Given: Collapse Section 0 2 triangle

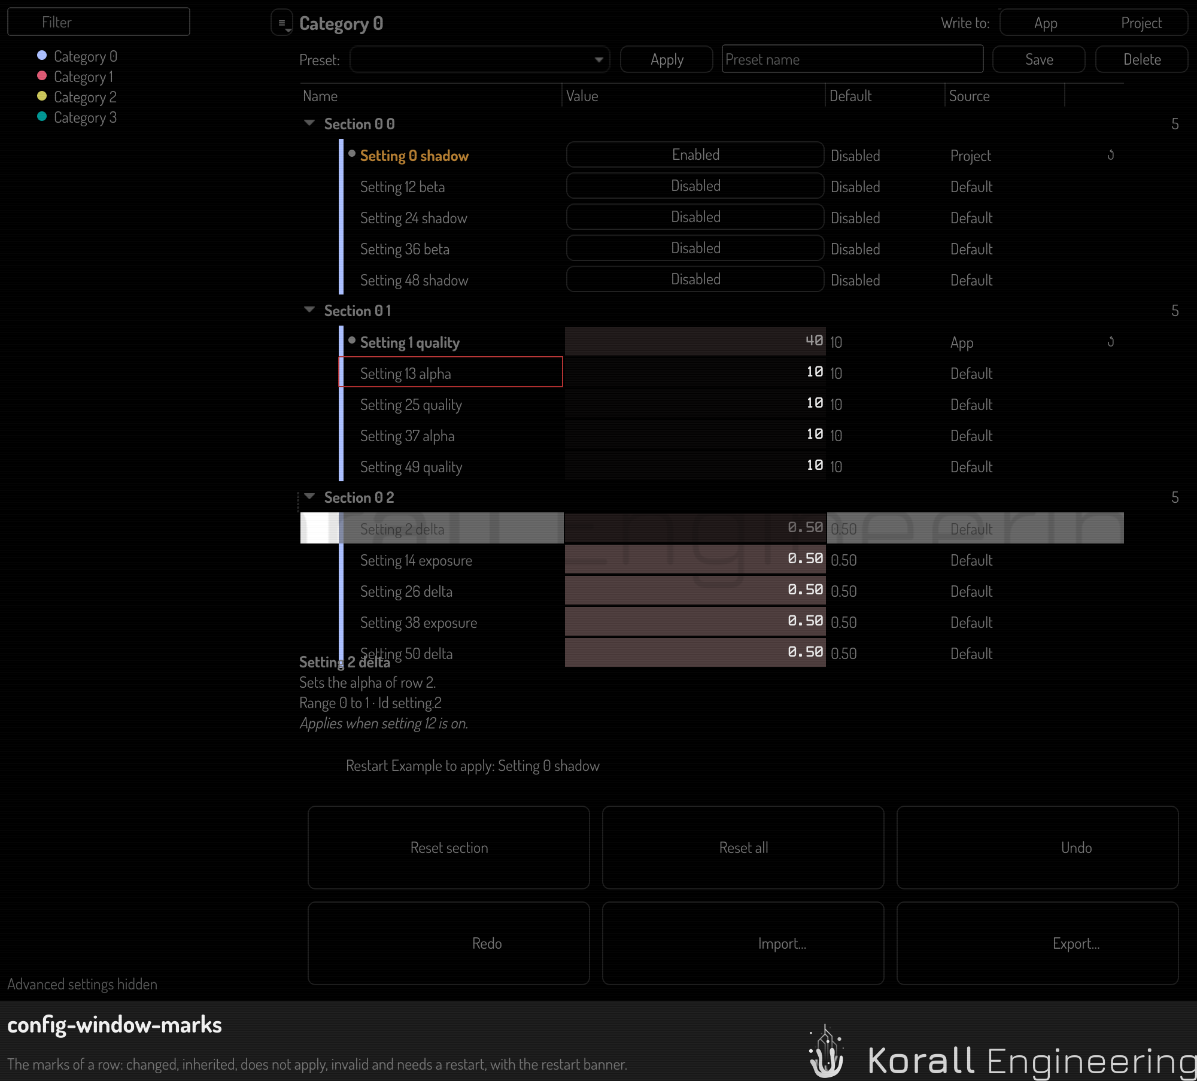Looking at the screenshot, I should pyautogui.click(x=309, y=497).
